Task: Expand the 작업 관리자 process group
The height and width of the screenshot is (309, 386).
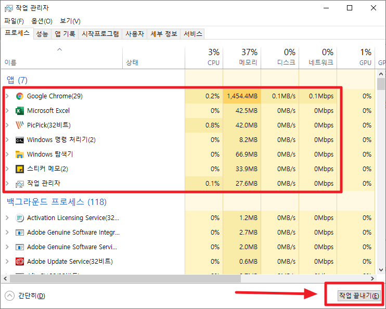Action: pos(7,184)
